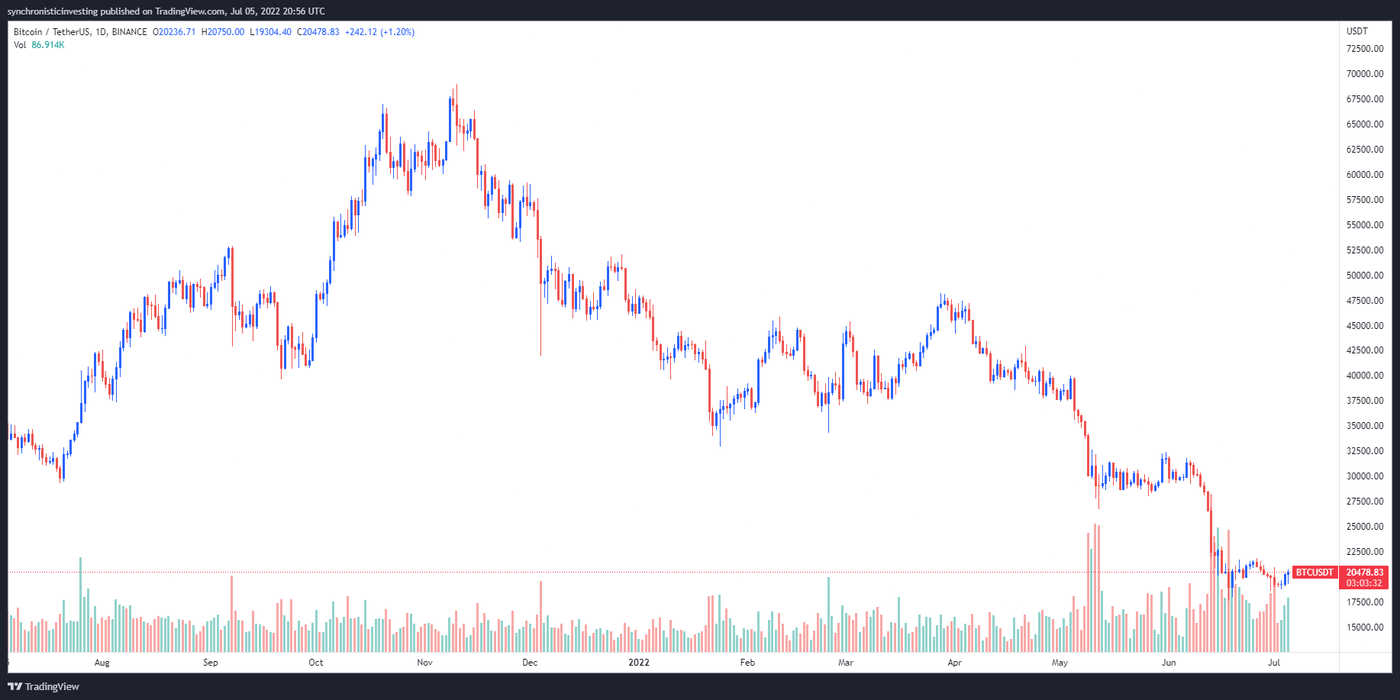Click the Apr label on time axis
This screenshot has width=1400, height=700.
pos(954,663)
